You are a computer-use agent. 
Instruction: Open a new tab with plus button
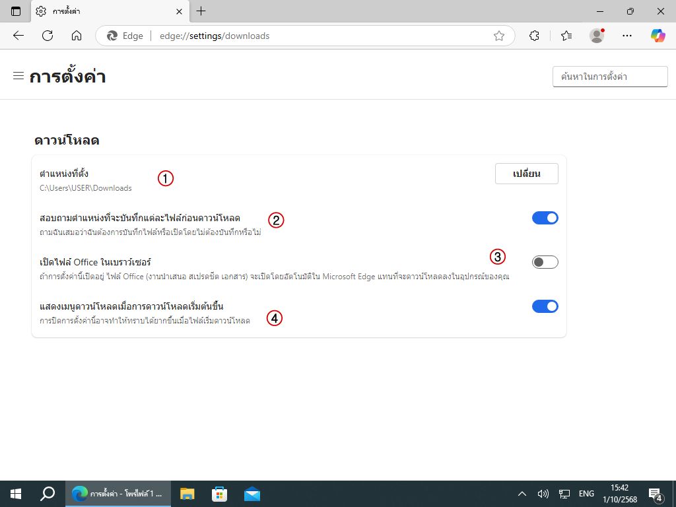click(x=201, y=11)
